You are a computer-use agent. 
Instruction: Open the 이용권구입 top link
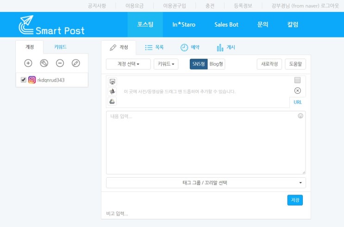175,6
